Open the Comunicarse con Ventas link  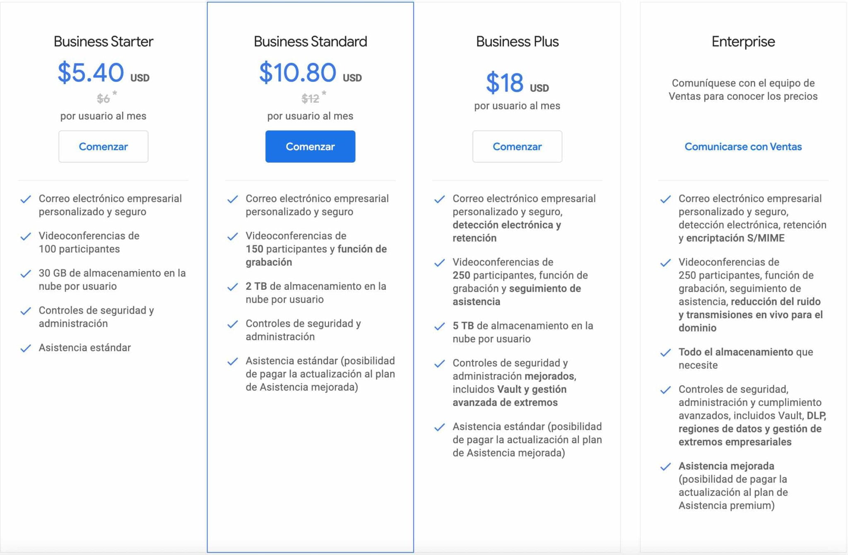click(x=743, y=147)
